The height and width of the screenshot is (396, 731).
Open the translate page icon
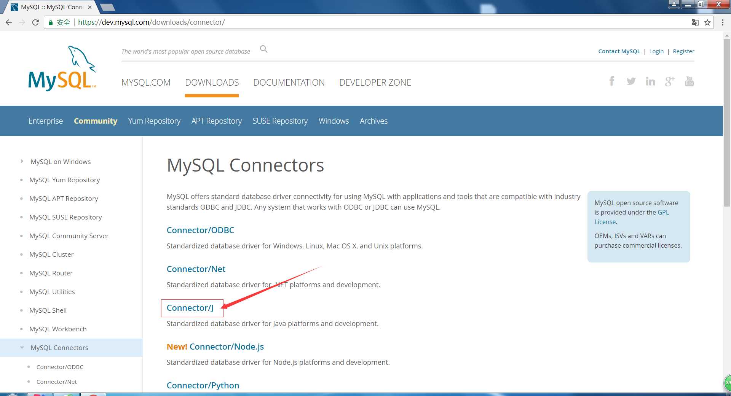coord(695,22)
